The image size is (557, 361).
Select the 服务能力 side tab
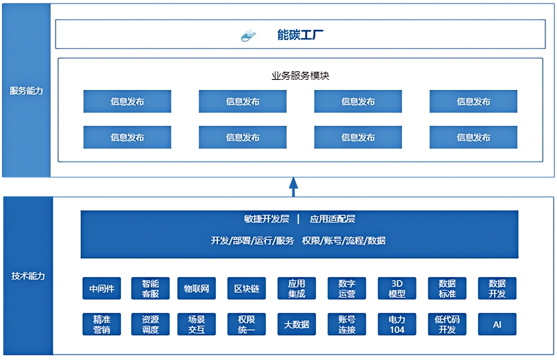[x=27, y=90]
